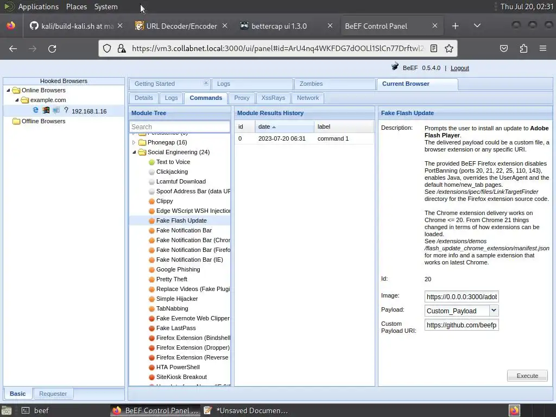Click the Internet Explorer icon of hooked browser
Image resolution: width=556 pixels, height=417 pixels.
35,110
